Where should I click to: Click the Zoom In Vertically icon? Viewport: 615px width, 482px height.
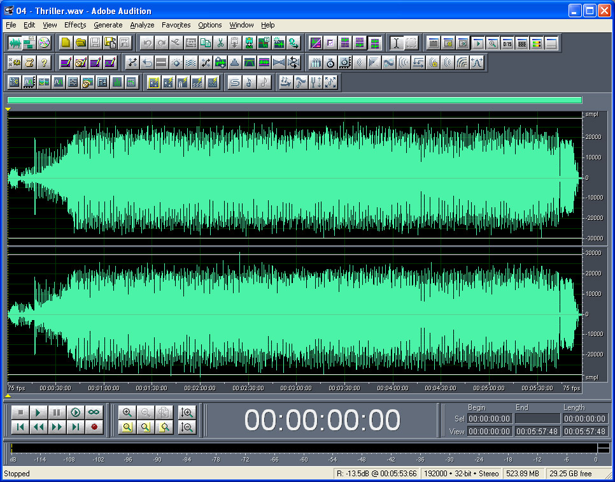187,413
